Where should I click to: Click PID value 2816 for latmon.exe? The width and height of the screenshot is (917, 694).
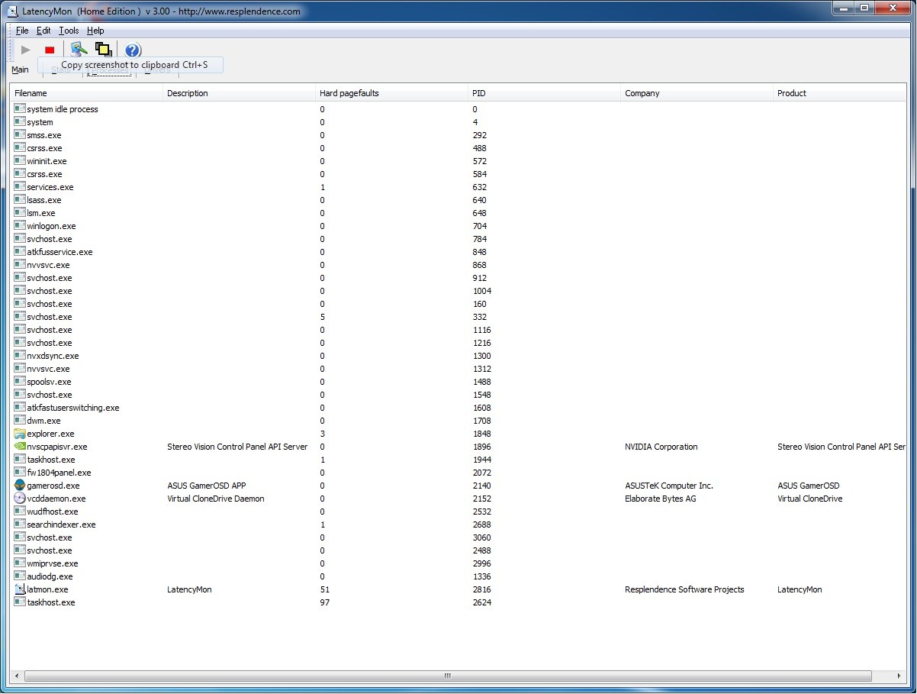tap(481, 589)
